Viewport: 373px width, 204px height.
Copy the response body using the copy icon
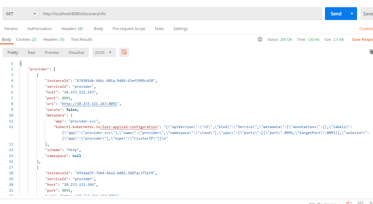point(371,52)
